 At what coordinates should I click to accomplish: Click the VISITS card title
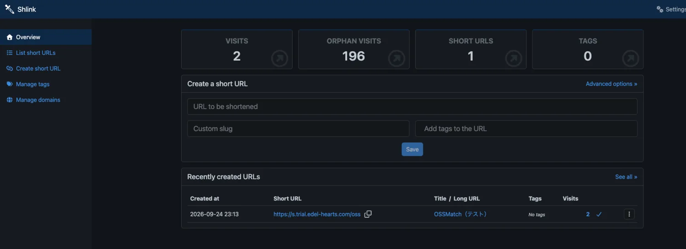[x=237, y=41]
